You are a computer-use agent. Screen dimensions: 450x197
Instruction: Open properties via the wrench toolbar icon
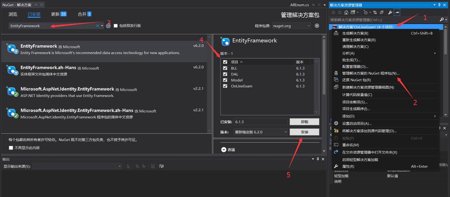pyautogui.click(x=390, y=12)
